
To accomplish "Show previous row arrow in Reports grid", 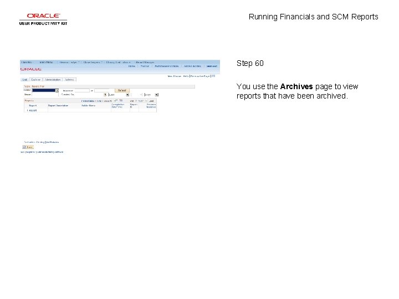I will pyautogui.click(x=136, y=101).
